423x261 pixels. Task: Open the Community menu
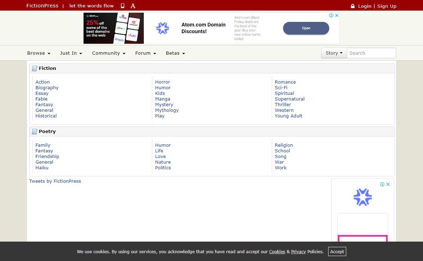coord(109,53)
